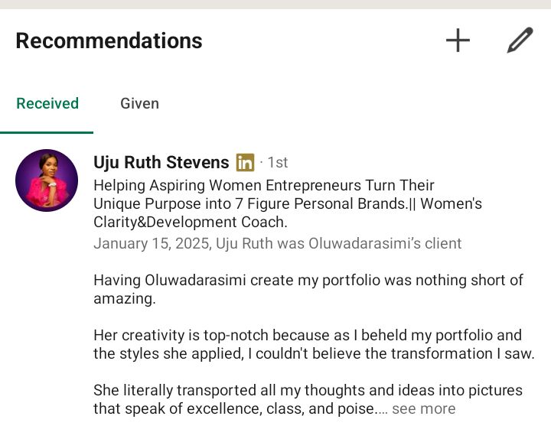Click the gold LinkedIn Premium badge
This screenshot has width=551, height=429.
pos(245,162)
